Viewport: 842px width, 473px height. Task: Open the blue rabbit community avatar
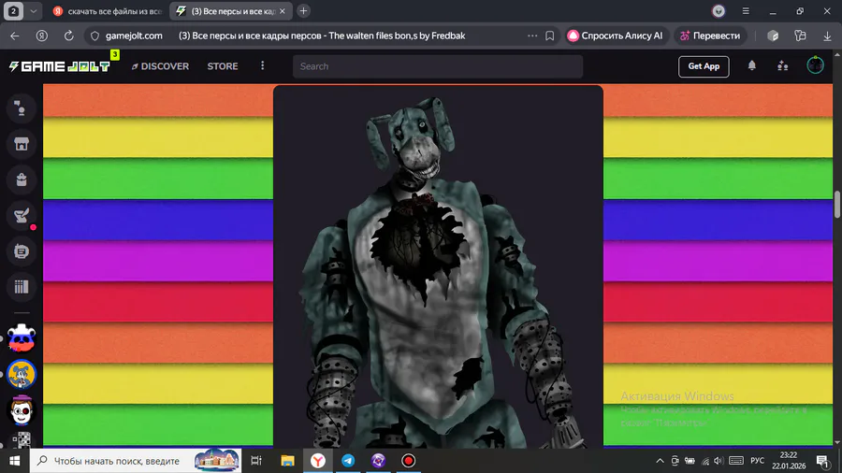(x=22, y=374)
